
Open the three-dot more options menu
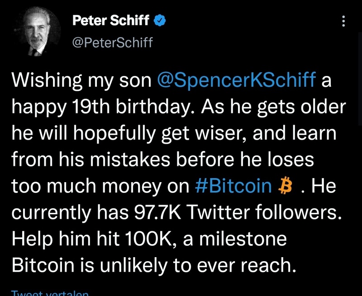343,21
